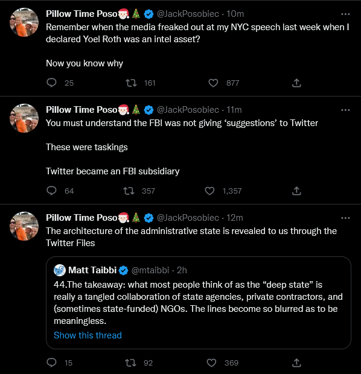Retweet the tweet with 92 retweets
Image resolution: width=361 pixels, height=374 pixels.
(130, 363)
